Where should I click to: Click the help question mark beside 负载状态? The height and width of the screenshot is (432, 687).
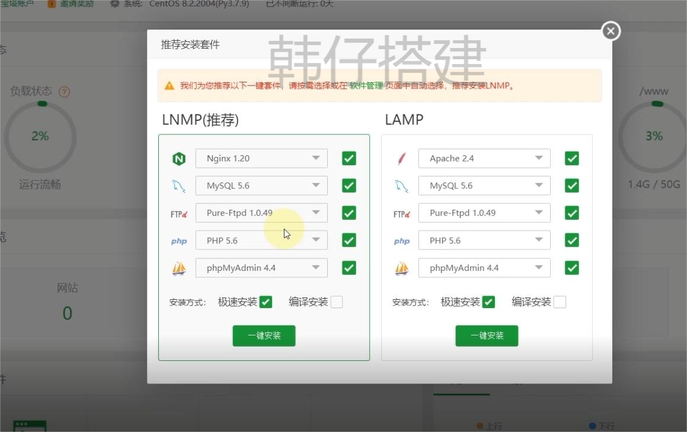[65, 92]
